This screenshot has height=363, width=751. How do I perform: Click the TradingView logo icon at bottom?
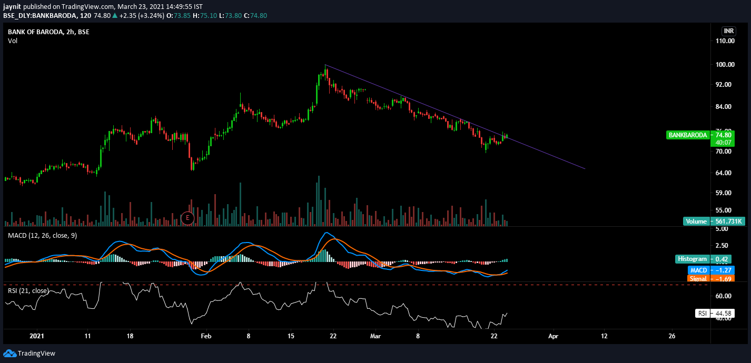click(9, 353)
